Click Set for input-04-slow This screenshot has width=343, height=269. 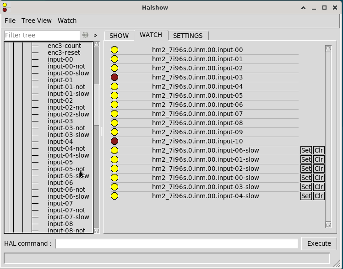click(306, 196)
